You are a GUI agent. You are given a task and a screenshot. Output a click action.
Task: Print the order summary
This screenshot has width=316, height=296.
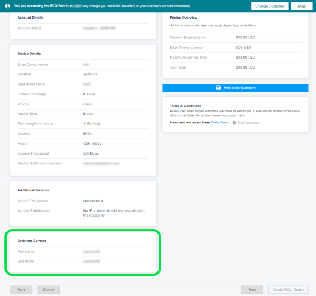tap(235, 88)
